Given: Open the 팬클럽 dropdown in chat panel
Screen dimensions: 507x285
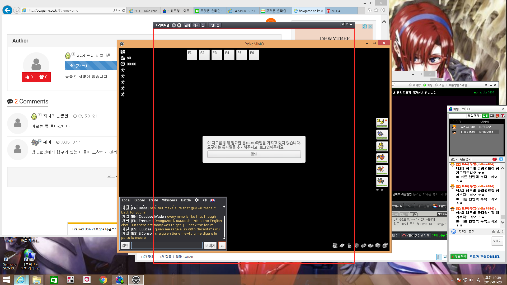Looking at the screenshot, I should (465, 159).
